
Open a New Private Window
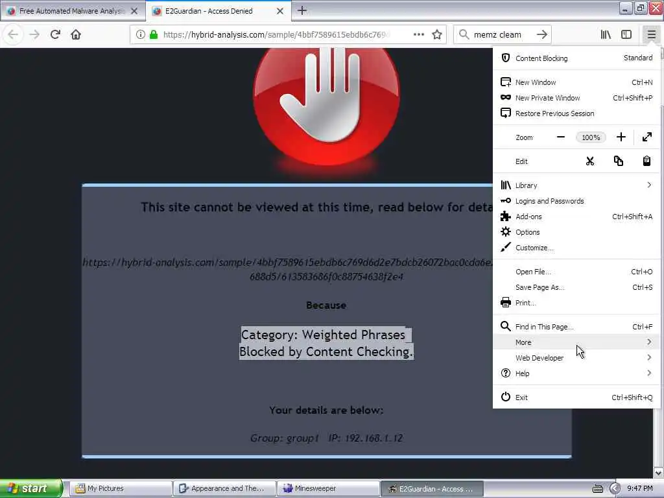click(576, 98)
